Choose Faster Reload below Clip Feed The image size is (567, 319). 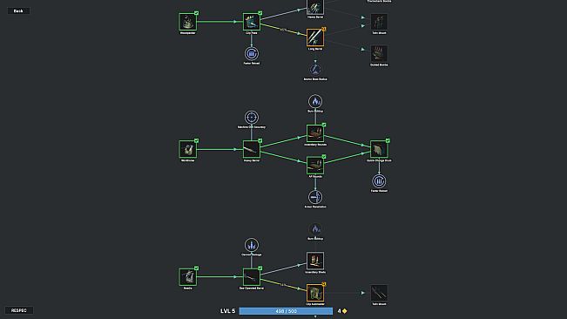pos(252,53)
